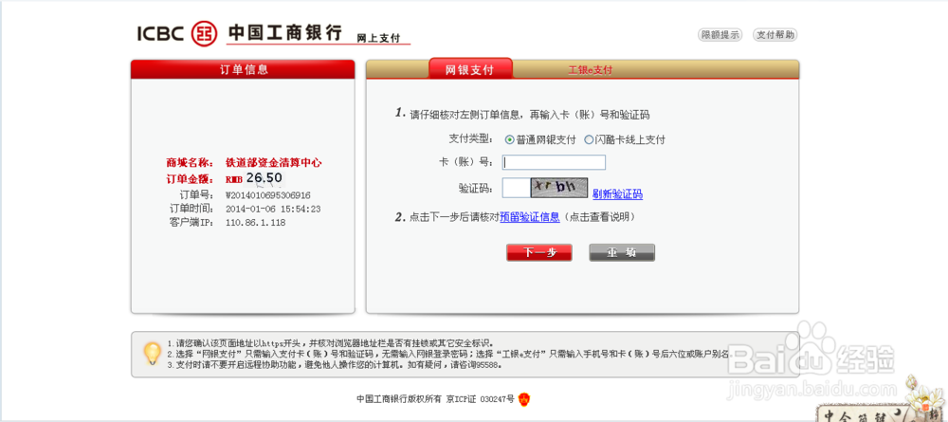Click tip line one about https

330,342
